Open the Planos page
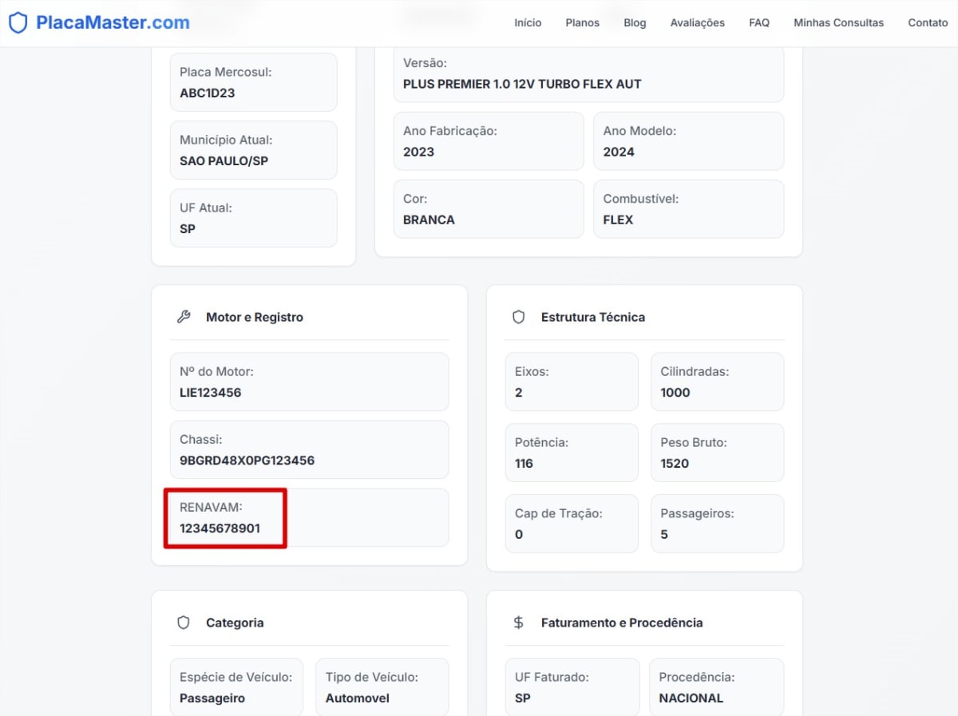958x716 pixels. (583, 22)
